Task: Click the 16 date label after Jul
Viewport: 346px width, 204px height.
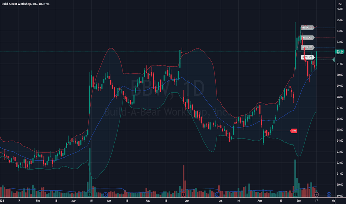Action: click(238, 201)
